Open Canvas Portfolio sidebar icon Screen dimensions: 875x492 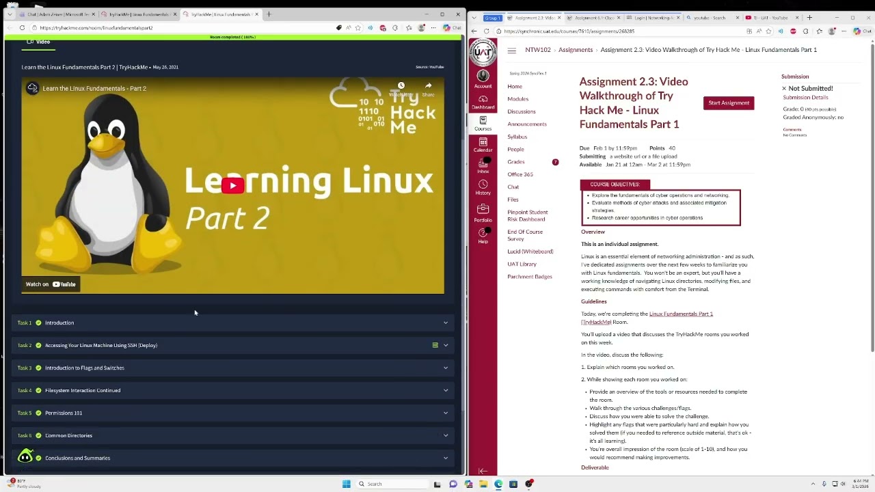click(483, 213)
